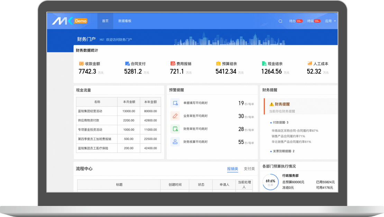Click the 合同支付 blue icon

coord(127,64)
